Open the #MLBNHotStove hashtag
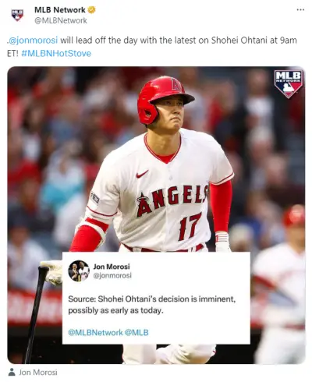This screenshot has width=312, height=382. click(56, 54)
